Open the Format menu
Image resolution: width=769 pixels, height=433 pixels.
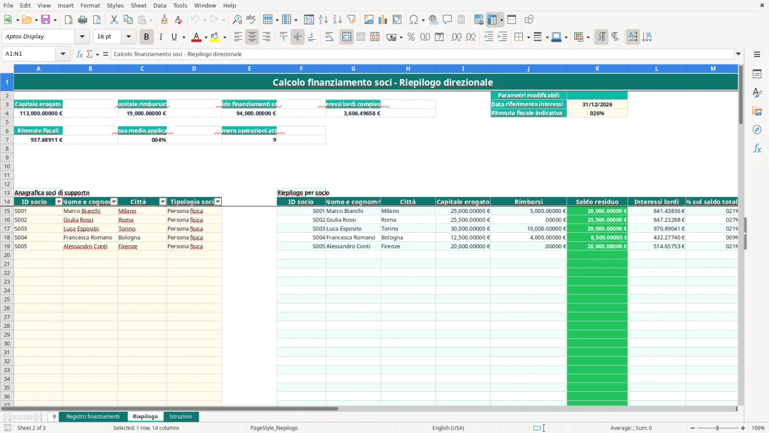pyautogui.click(x=90, y=5)
